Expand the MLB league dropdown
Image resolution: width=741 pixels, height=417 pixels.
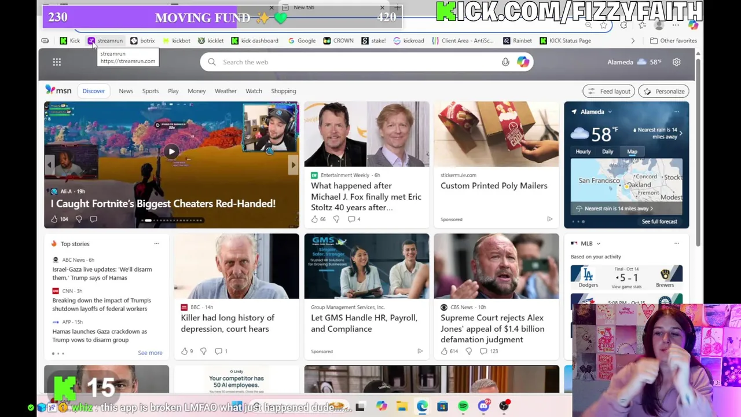[598, 244]
